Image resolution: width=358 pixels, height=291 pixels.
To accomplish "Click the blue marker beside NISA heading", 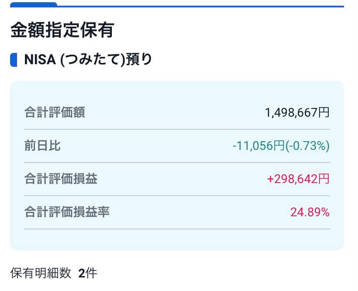I will pyautogui.click(x=13, y=59).
